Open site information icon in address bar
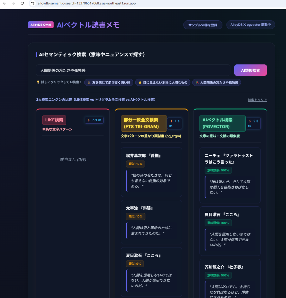286x298 pixels. 33,3
